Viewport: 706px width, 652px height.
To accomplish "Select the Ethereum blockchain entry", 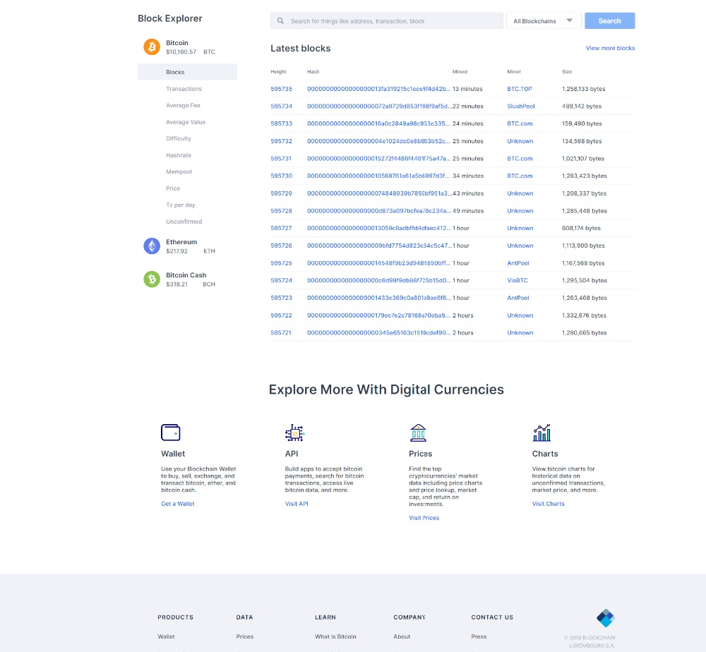I will point(187,246).
